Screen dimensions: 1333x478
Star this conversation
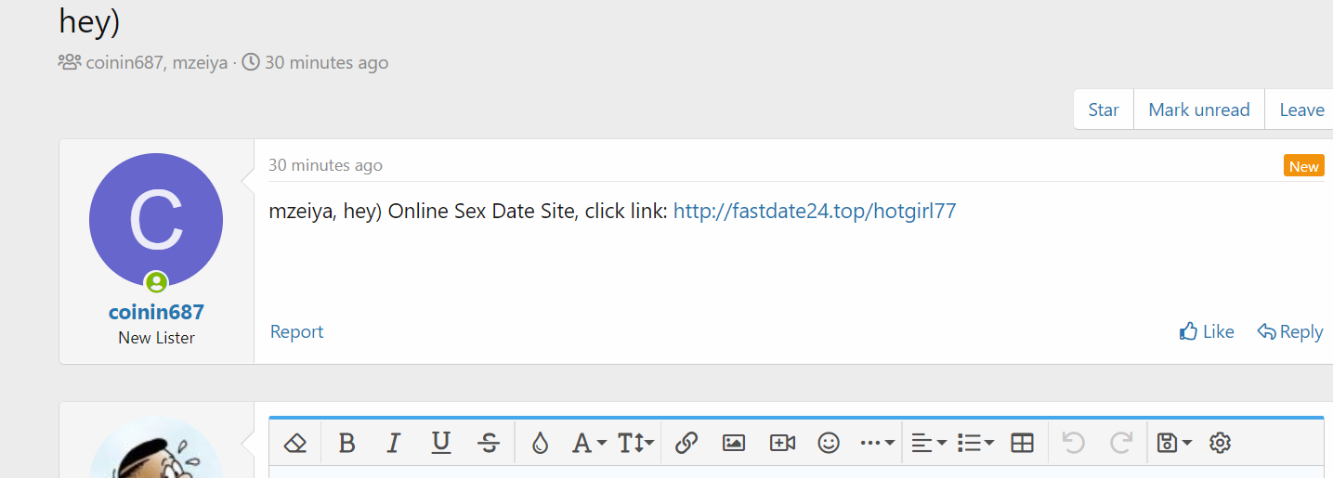pyautogui.click(x=1103, y=110)
